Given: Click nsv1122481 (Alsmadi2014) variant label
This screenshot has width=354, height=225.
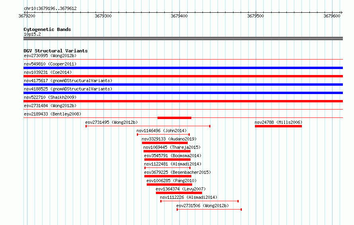Looking at the screenshot, I should pos(173,164).
